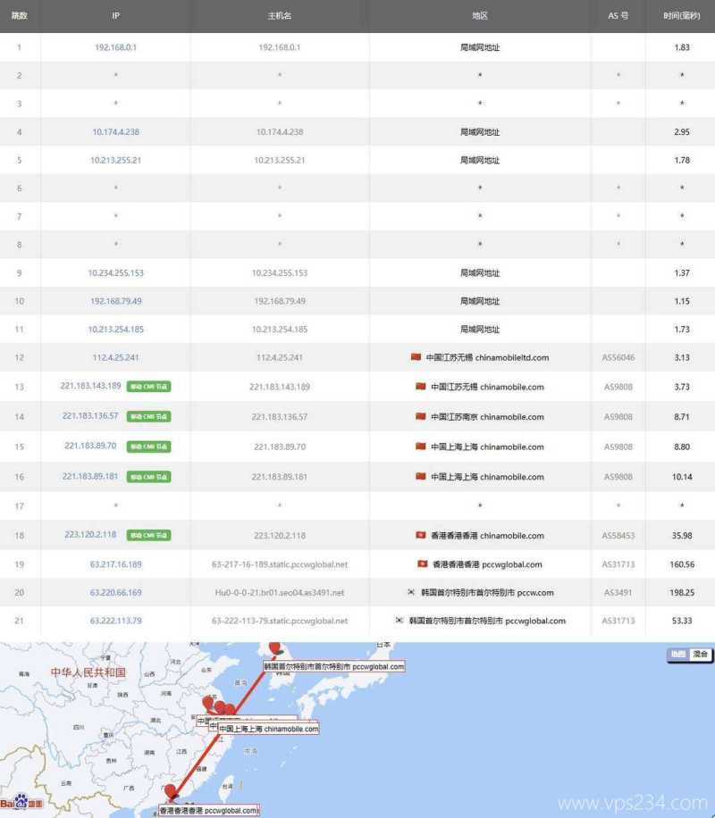715x818 pixels.
Task: Click the 主机名 hostname column header
Action: 279,16
